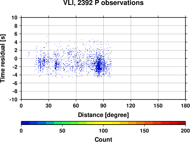
Task: Click the dense data cluster near 85 degrees
Action: point(99,66)
